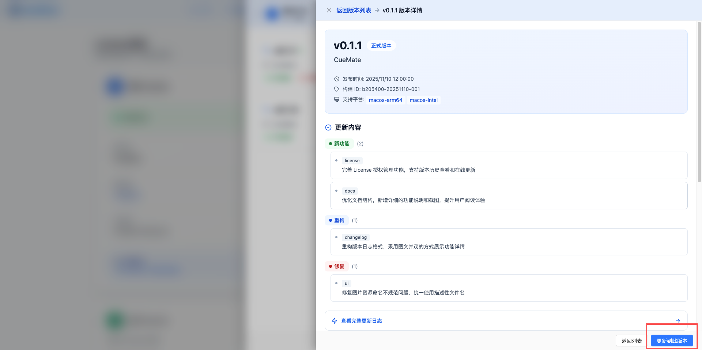
Task: Select the macos-arm64 platform tag
Action: tap(385, 100)
